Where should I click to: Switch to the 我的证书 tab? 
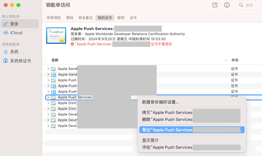(105, 18)
